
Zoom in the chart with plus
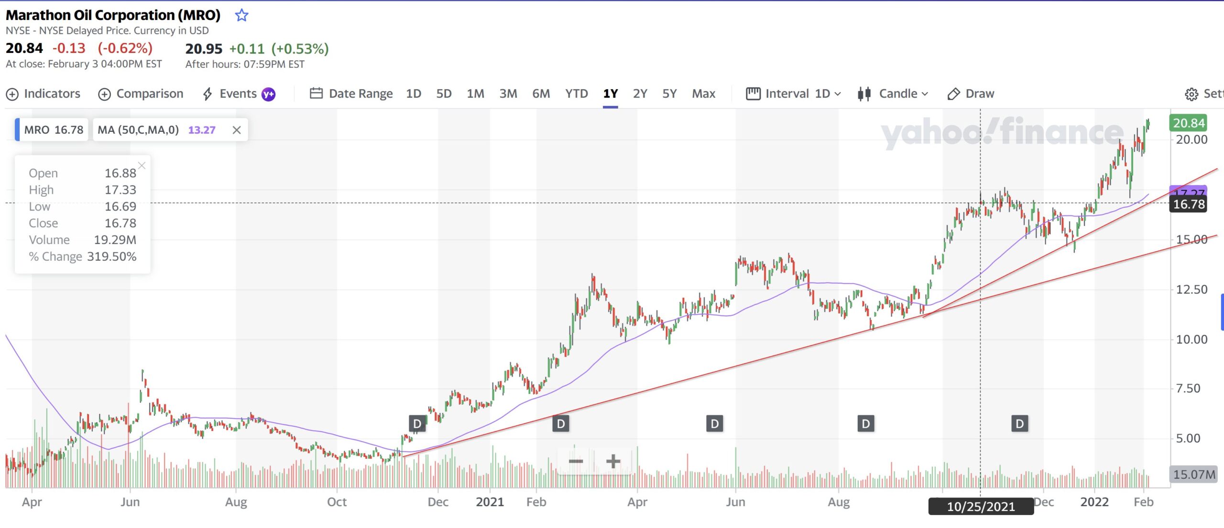[x=613, y=461]
